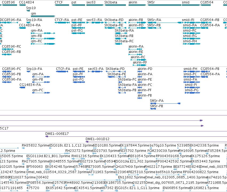Select transcript CG8564-RB

[205, 23]
